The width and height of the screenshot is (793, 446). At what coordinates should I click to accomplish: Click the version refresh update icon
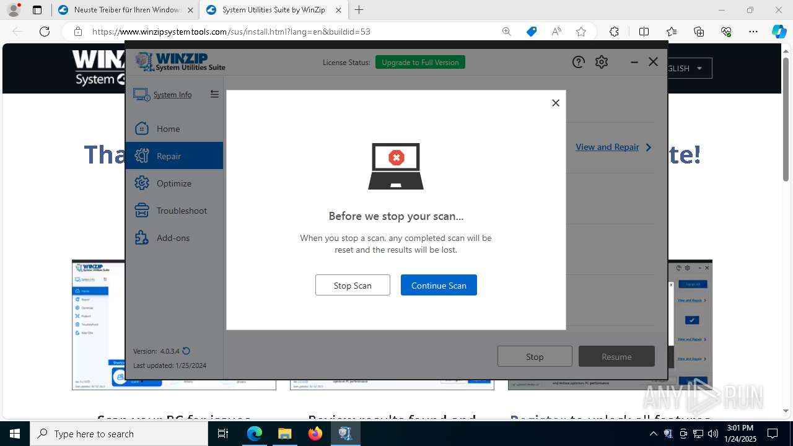click(186, 351)
